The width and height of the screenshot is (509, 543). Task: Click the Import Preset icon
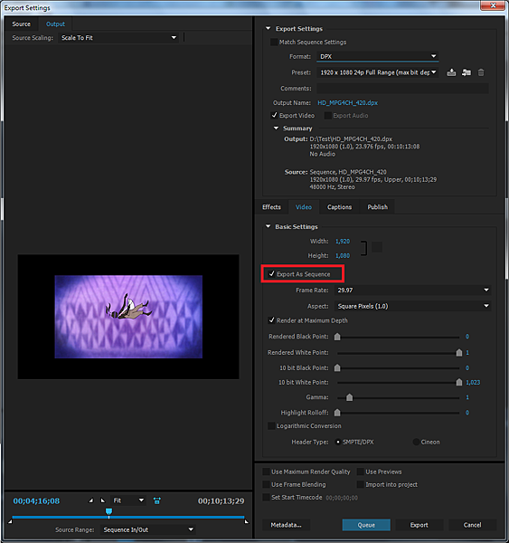coord(467,72)
